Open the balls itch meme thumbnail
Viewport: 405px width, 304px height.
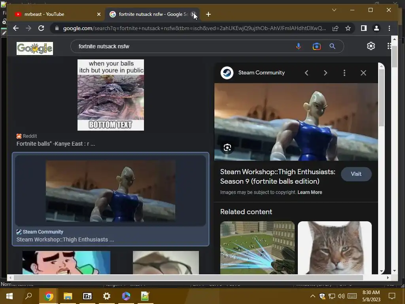tap(111, 95)
